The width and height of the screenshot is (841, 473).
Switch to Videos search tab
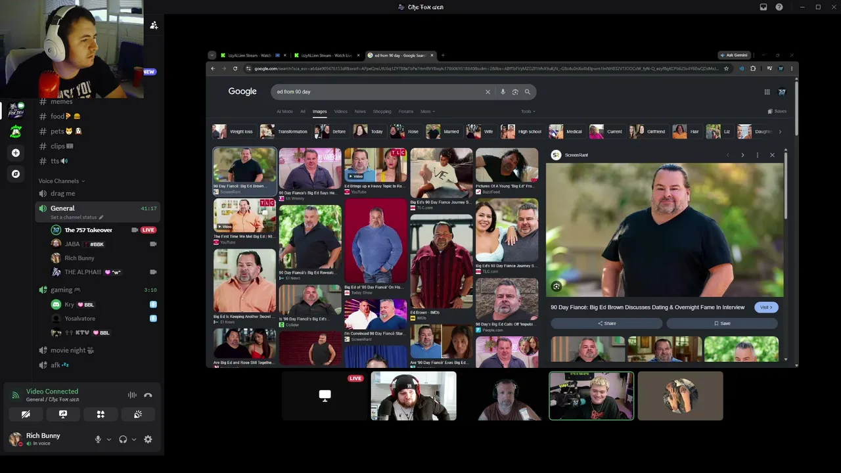coord(340,112)
